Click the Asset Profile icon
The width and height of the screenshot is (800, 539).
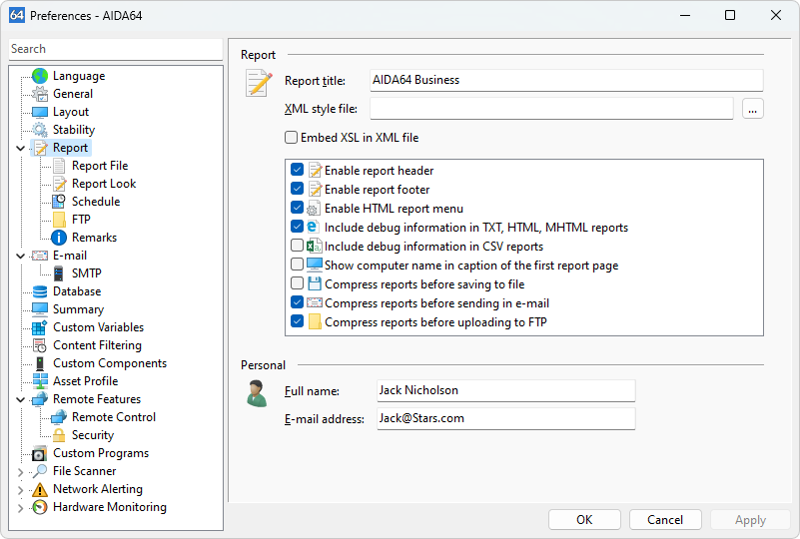pos(40,381)
